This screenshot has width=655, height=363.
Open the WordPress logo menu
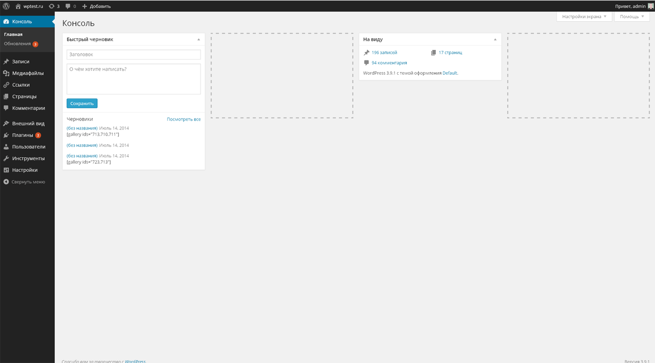pos(6,6)
